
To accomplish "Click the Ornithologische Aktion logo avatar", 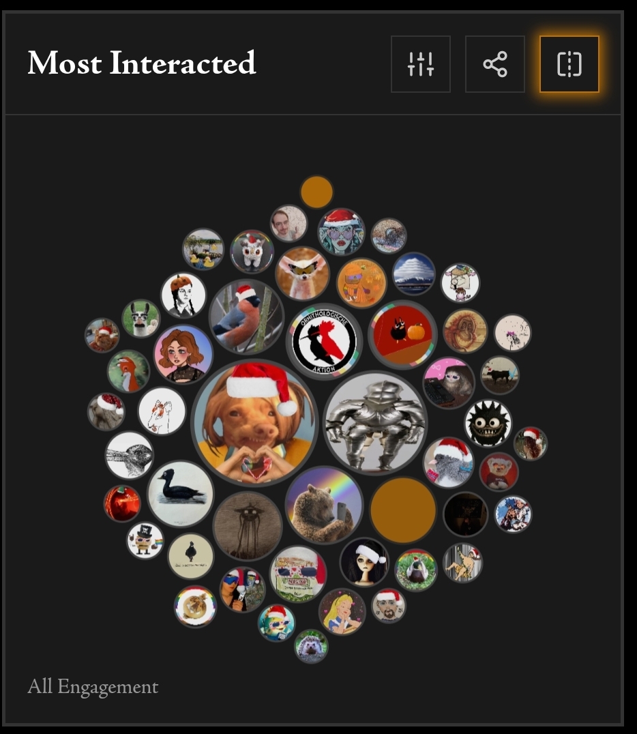I will [325, 341].
